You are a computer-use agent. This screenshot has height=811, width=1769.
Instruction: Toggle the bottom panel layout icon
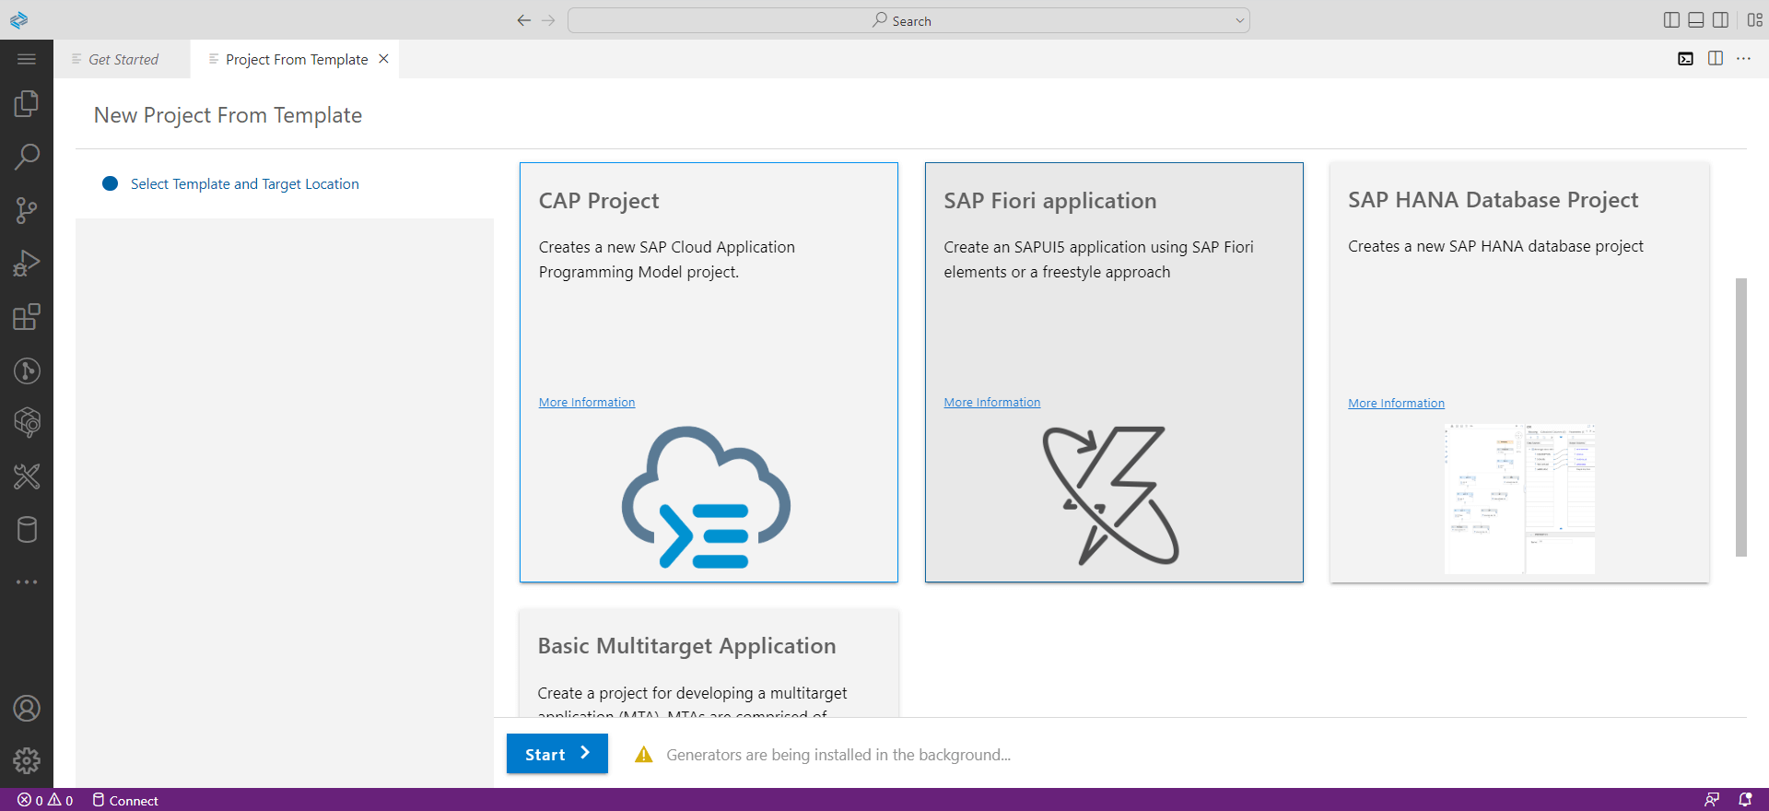coord(1695,20)
